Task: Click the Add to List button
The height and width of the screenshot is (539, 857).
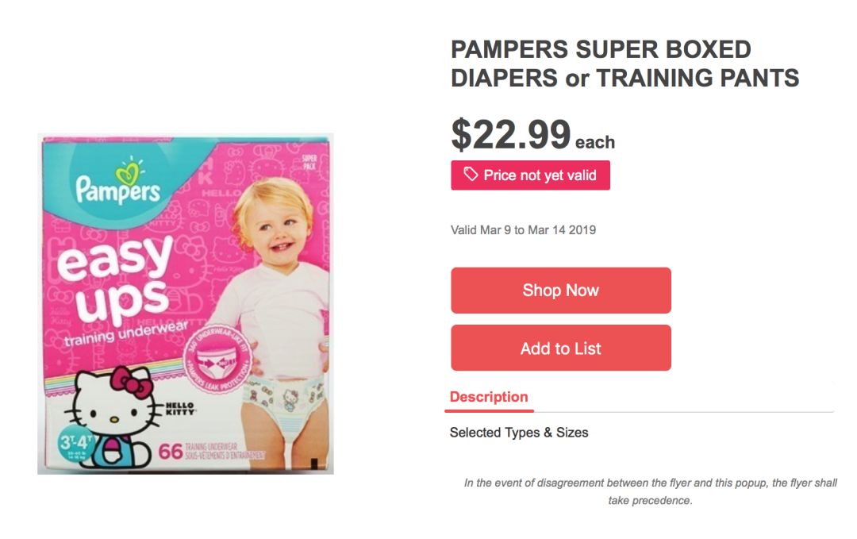Action: tap(561, 348)
